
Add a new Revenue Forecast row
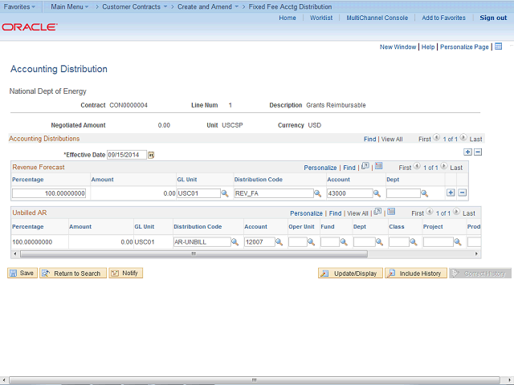click(x=451, y=192)
